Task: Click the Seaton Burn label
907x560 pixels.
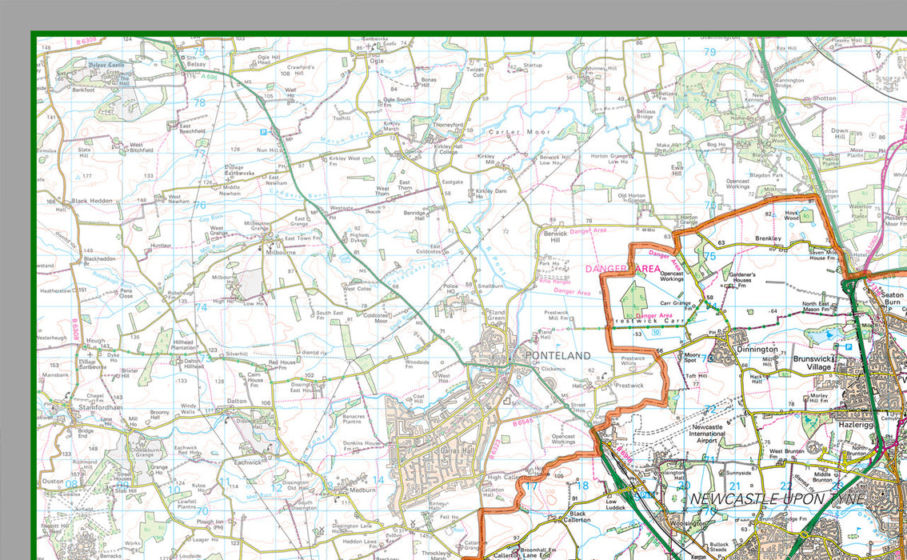Action: (x=892, y=298)
